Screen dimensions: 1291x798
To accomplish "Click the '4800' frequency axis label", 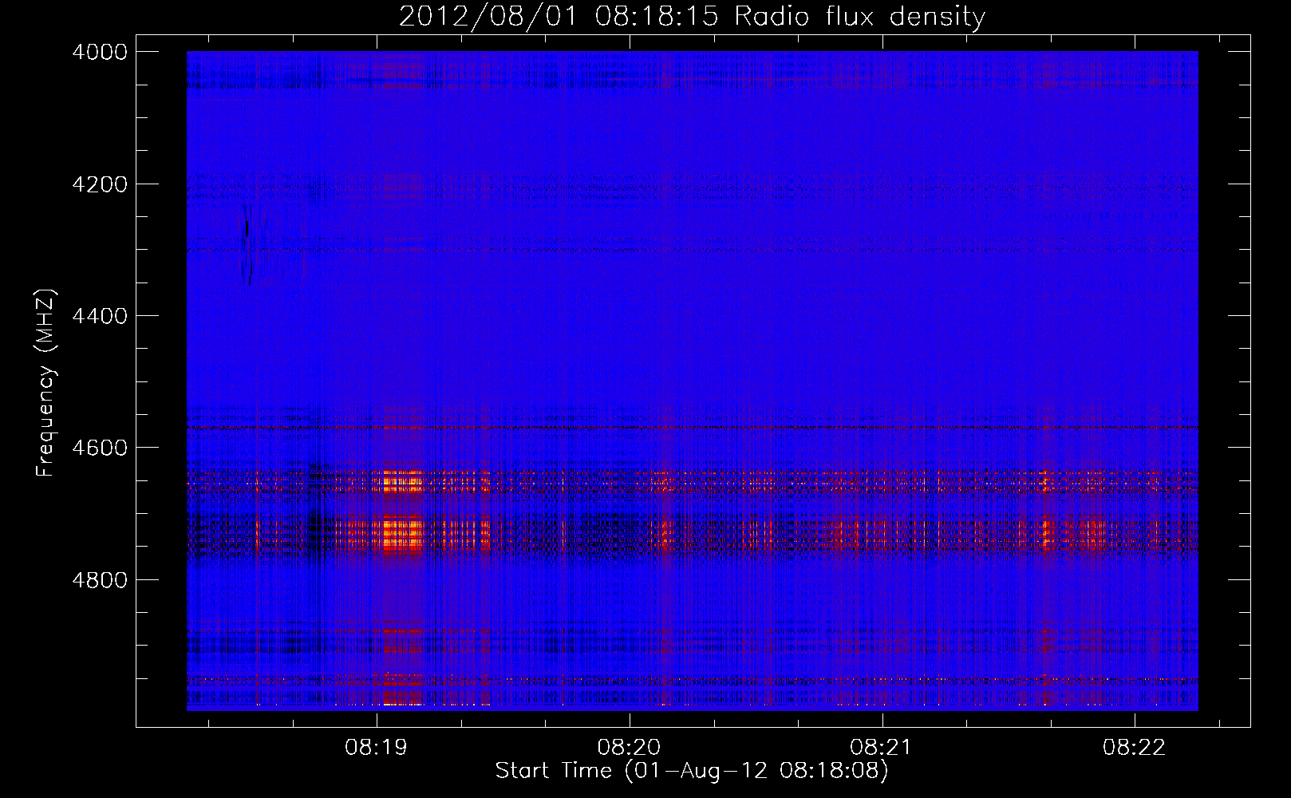I will click(x=100, y=580).
